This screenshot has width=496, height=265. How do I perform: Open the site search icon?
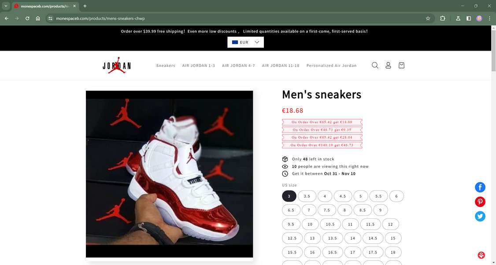click(x=375, y=65)
